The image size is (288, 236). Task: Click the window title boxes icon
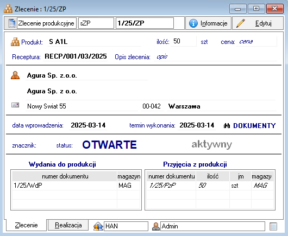[8, 9]
